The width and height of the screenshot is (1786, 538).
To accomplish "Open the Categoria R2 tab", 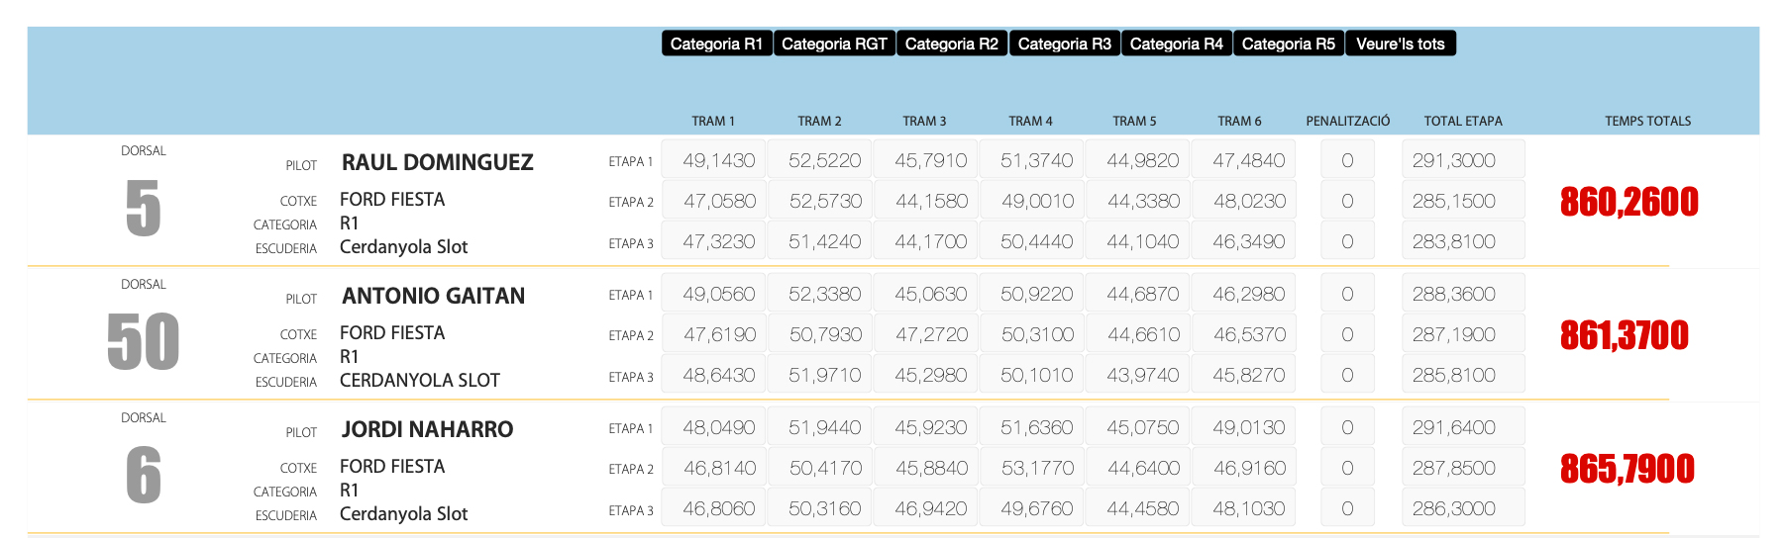I will pos(952,44).
